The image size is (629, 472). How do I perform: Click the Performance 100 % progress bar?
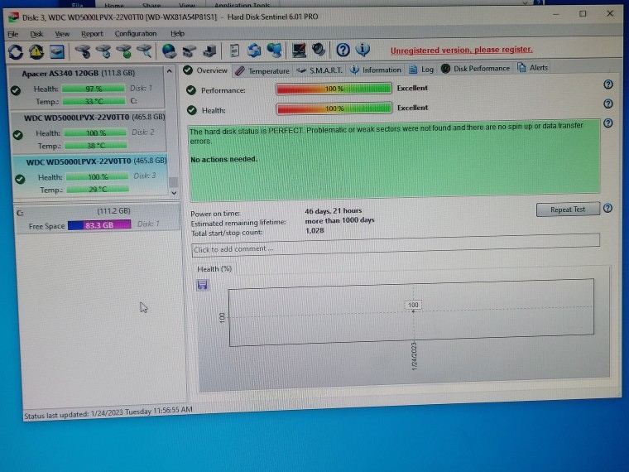pos(334,89)
